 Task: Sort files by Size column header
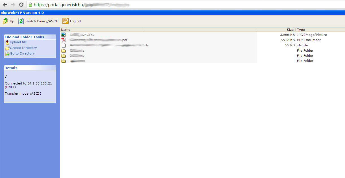pos(290,30)
